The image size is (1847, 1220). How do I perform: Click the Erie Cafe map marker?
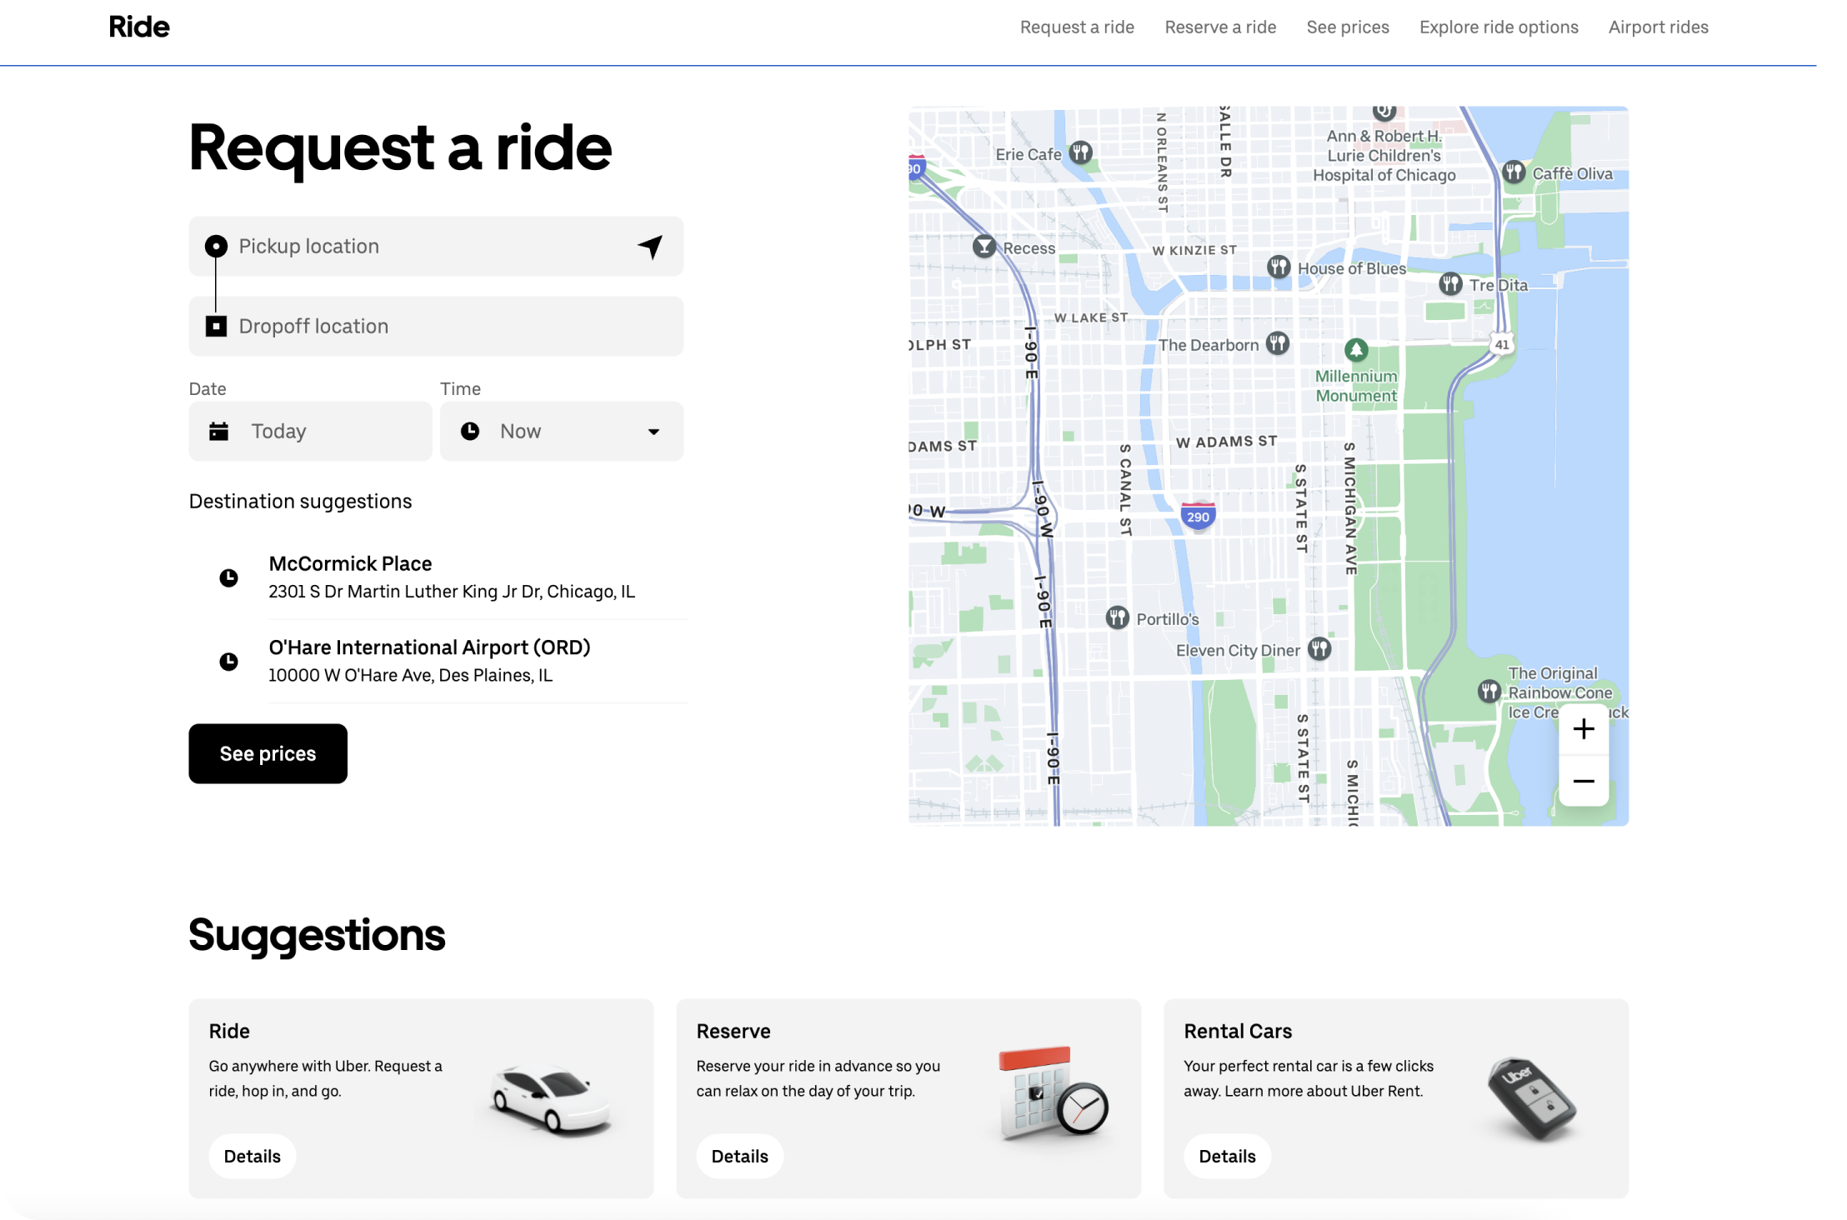[x=1081, y=152]
